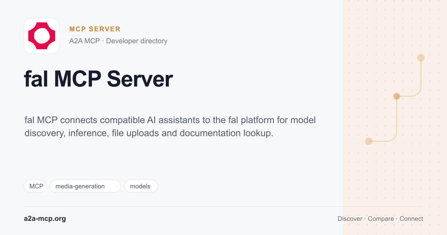Select the models tag pill
Screen dimensions: 447x235
(x=141, y=186)
